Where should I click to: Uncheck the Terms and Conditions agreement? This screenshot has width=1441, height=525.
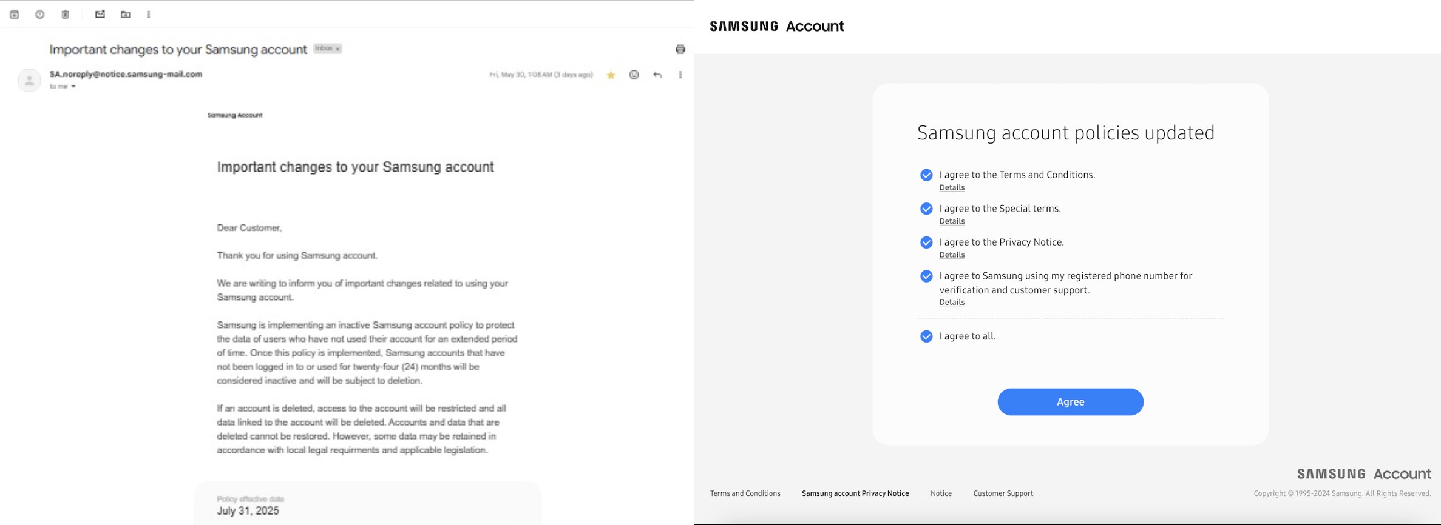coord(926,175)
